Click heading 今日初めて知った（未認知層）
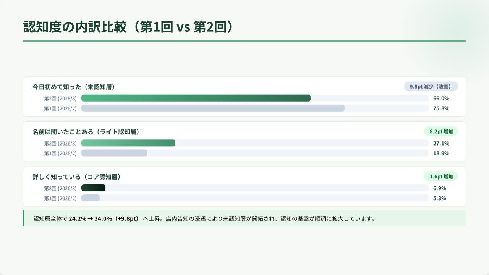Image resolution: width=489 pixels, height=275 pixels. (x=74, y=87)
